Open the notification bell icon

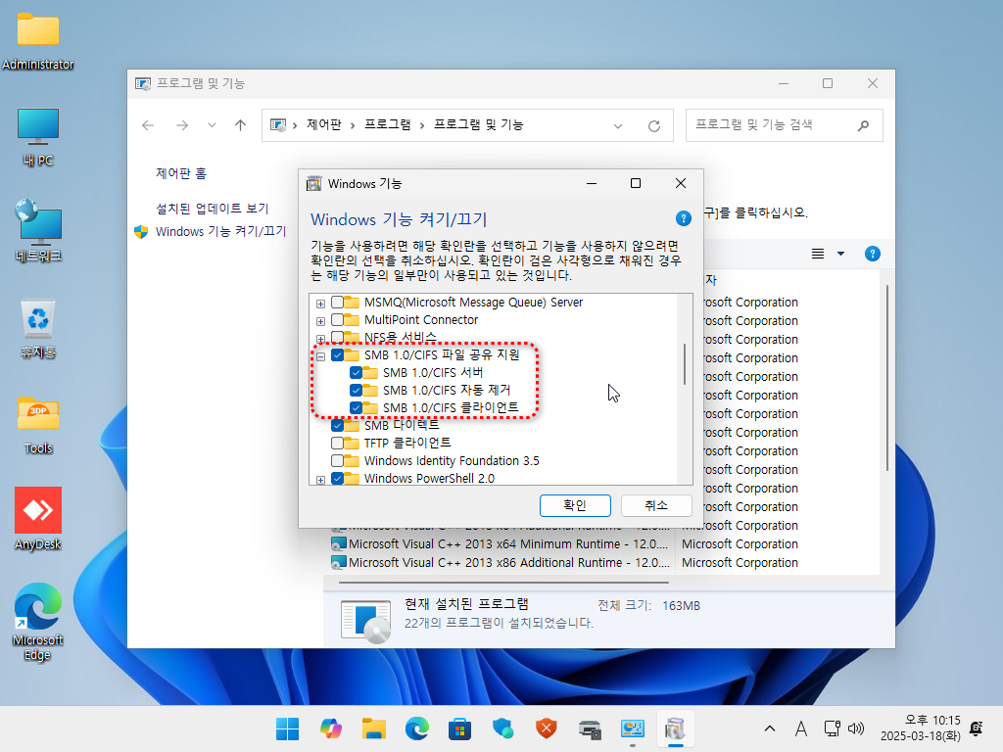(977, 728)
